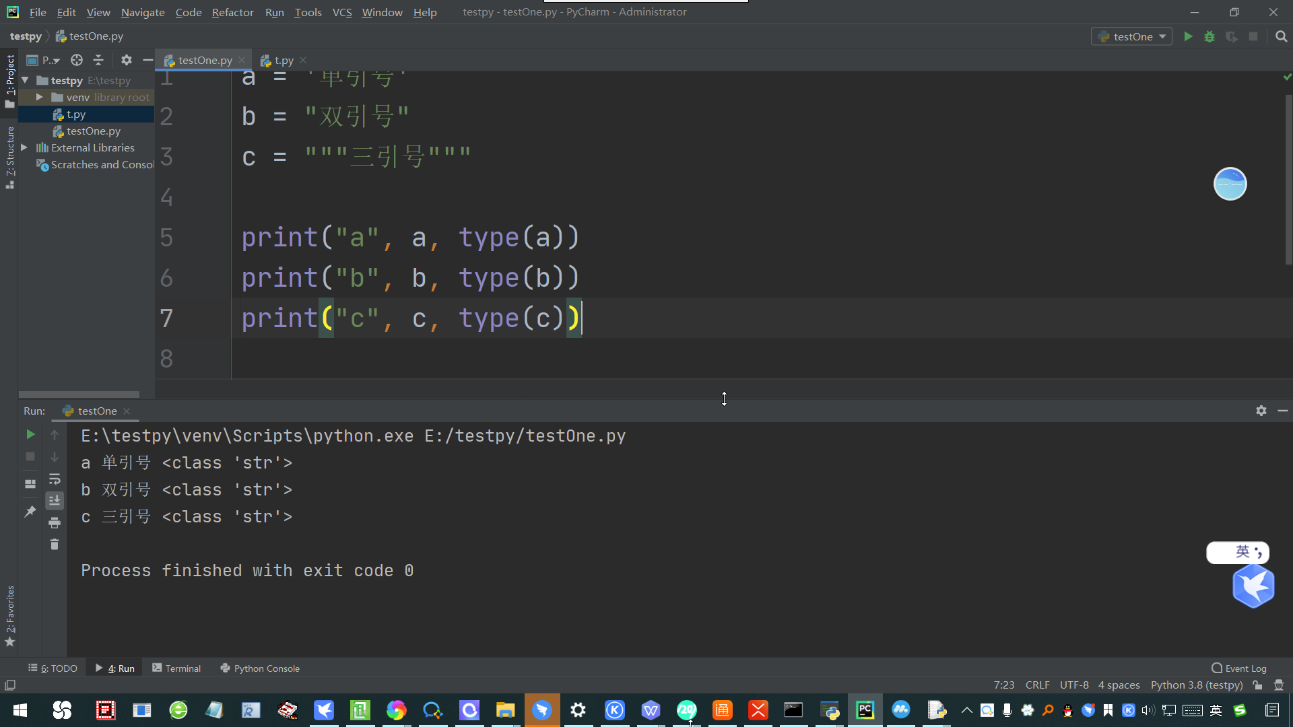
Task: Open the Terminal tool window button
Action: click(x=176, y=668)
